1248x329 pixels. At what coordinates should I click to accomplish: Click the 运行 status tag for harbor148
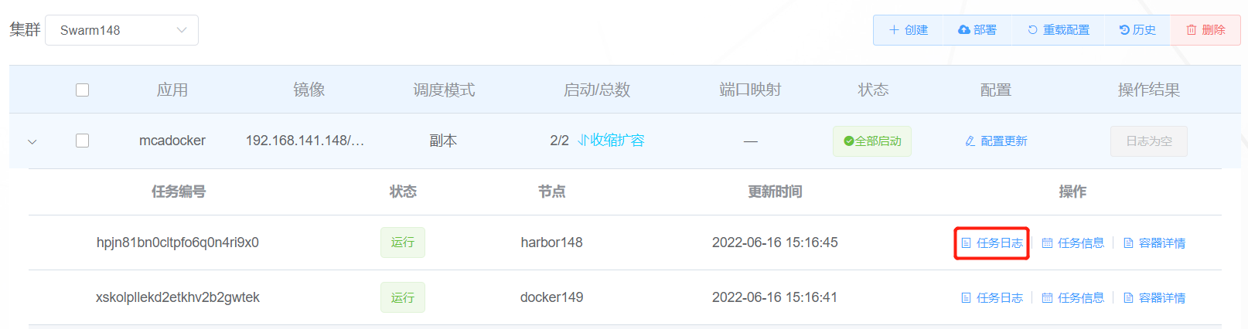(403, 243)
